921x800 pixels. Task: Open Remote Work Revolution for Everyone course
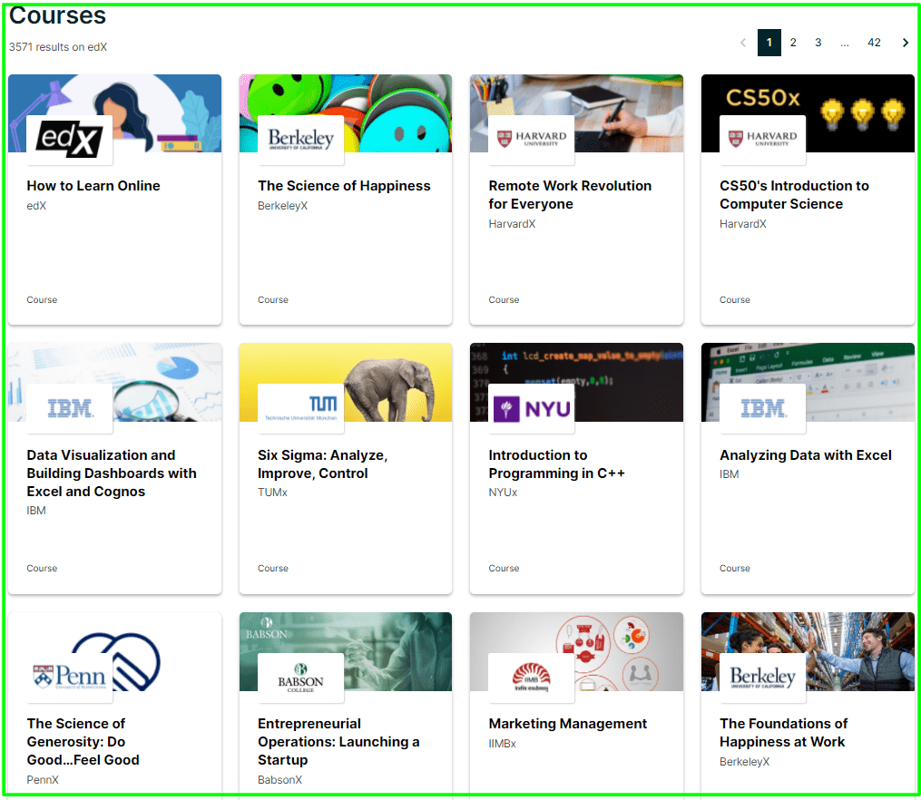point(570,195)
